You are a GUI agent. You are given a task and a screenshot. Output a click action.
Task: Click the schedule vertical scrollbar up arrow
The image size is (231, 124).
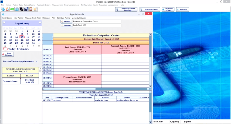(150, 35)
